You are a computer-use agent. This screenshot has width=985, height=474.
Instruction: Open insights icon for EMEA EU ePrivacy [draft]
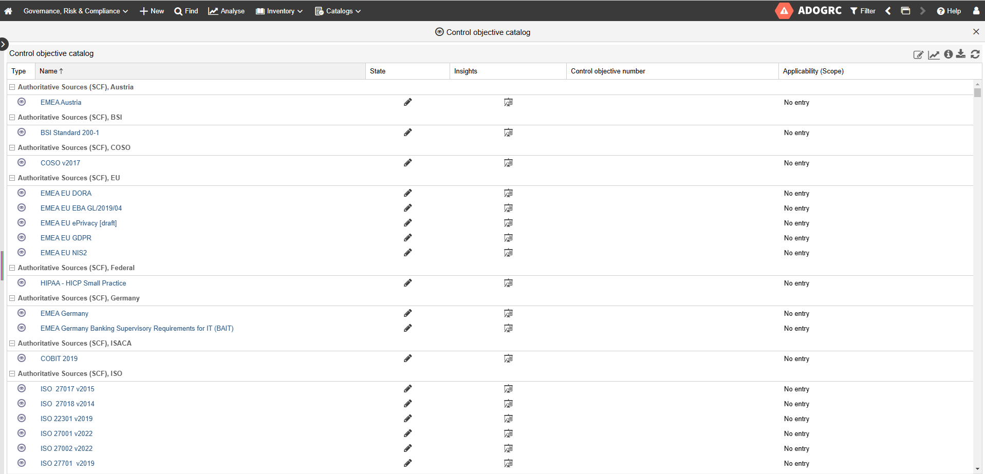(x=508, y=223)
